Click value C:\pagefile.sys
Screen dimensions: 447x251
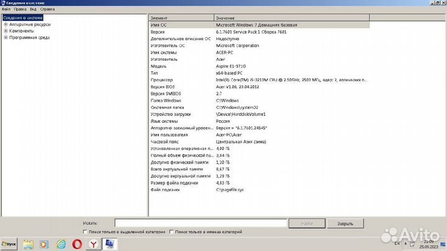[230, 190]
